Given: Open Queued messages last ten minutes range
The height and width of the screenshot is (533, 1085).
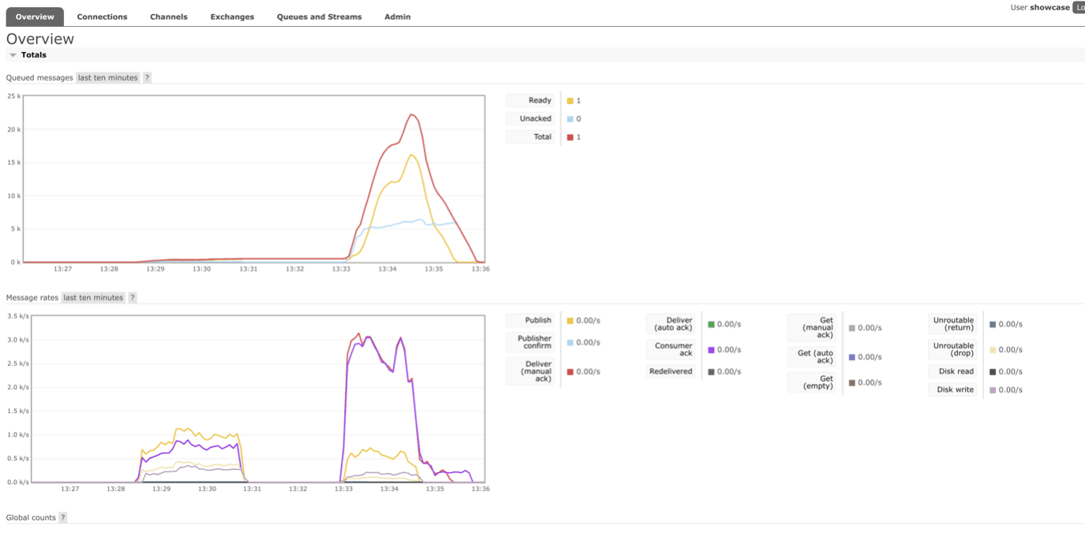Looking at the screenshot, I should [x=107, y=78].
